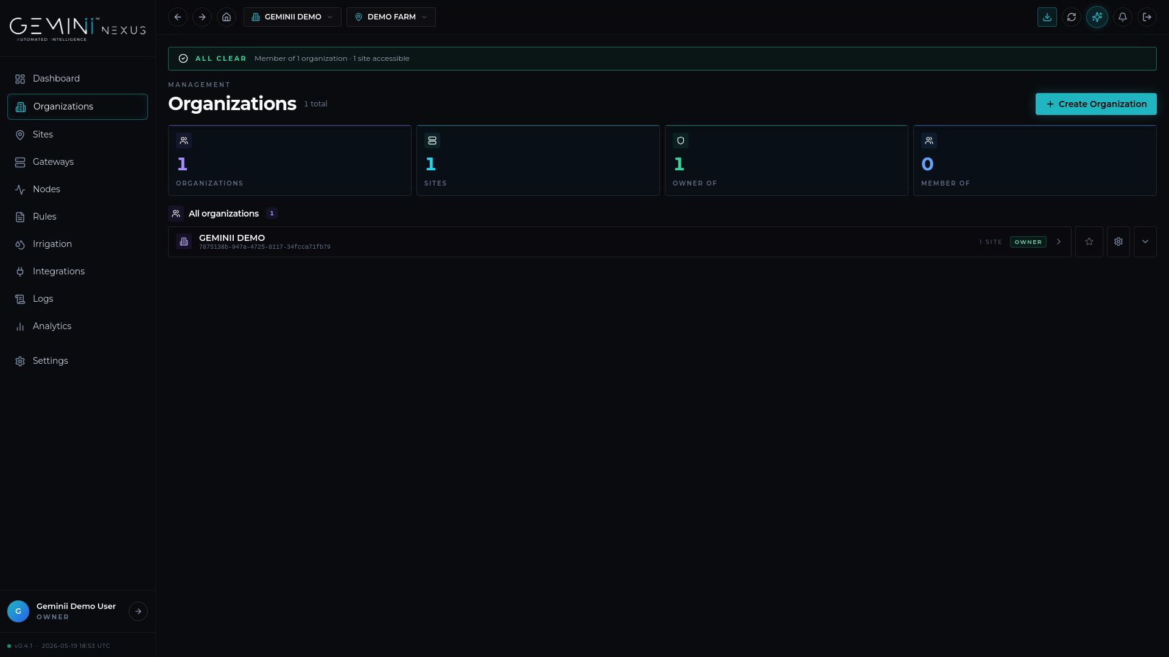
Task: Favorite GEMINII DEMO with the star icon
Action: click(1089, 242)
